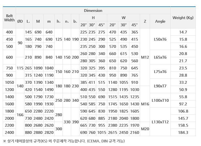Screen dimensions: 201x146
Task: Select weight value "97.2"
Action: point(183,104)
